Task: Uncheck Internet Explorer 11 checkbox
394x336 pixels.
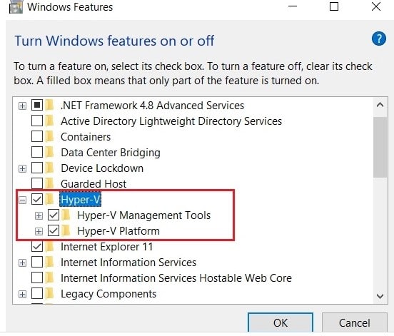Action: pos(37,246)
